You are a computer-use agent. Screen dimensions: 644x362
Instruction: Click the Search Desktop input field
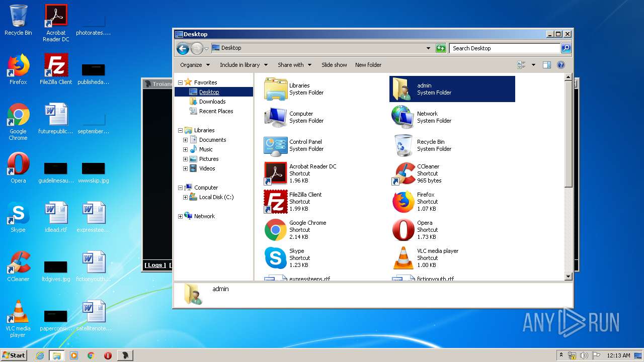point(505,48)
